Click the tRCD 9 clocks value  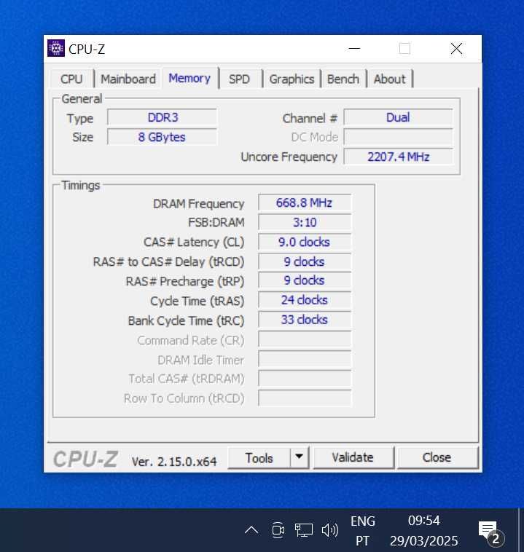304,261
